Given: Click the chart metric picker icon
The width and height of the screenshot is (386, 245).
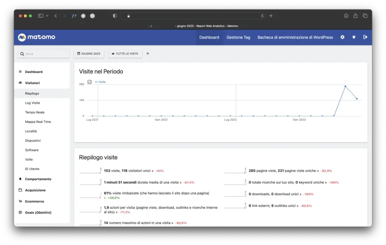Looking at the screenshot, I should (90, 82).
